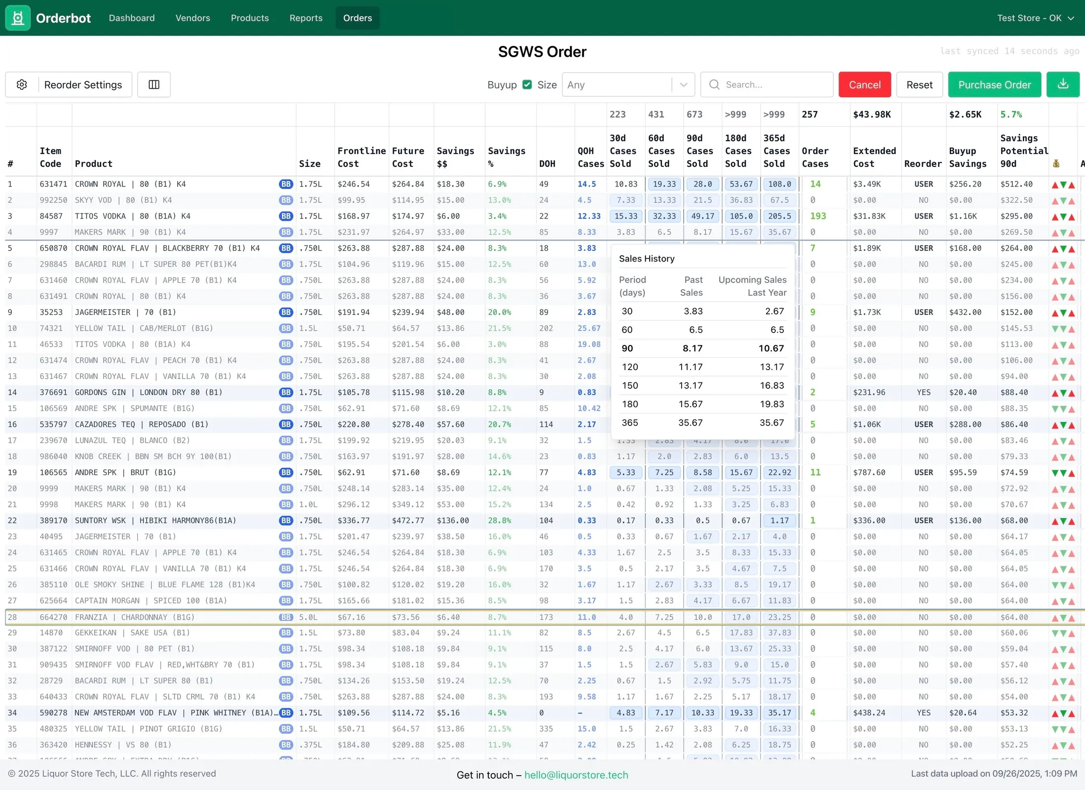
Task: Click the BB badge on ANDRE SPK BRUT row
Action: pos(286,473)
